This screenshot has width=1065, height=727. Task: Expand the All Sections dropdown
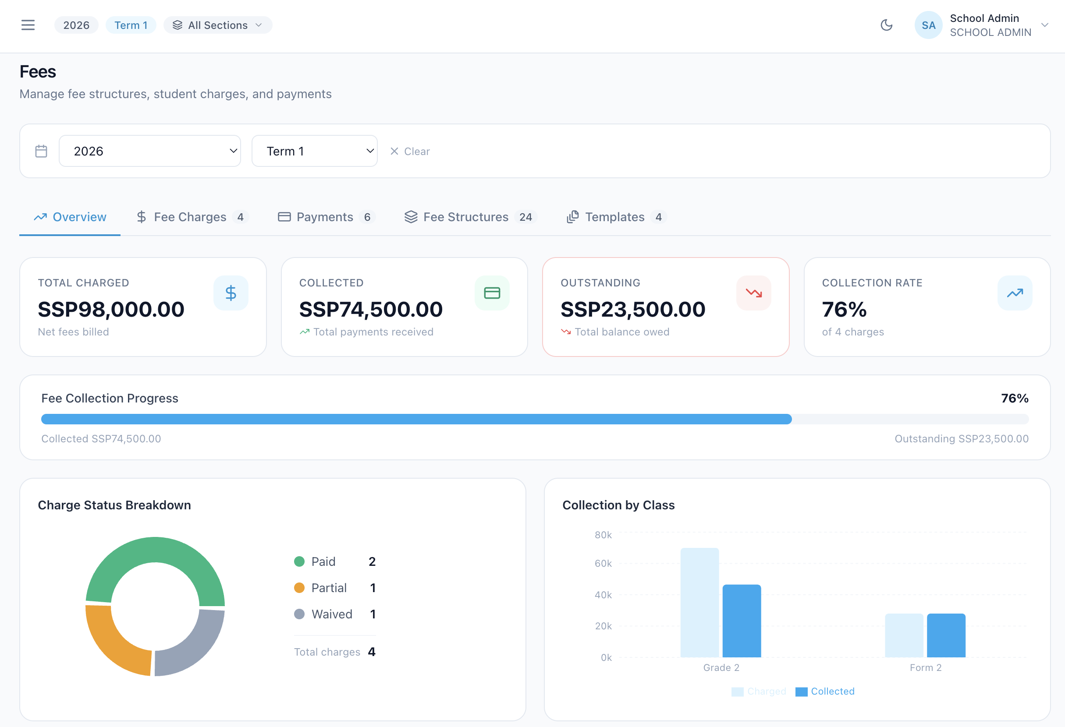click(x=218, y=25)
